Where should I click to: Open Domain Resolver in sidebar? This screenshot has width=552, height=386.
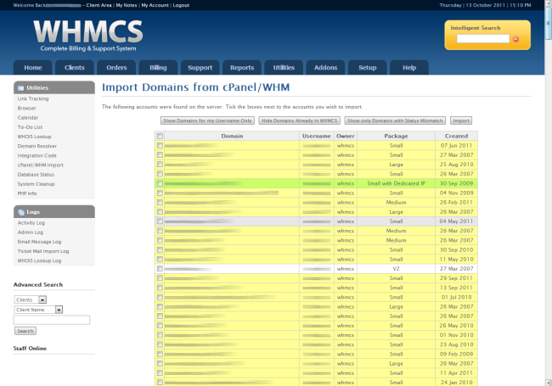[x=37, y=146]
